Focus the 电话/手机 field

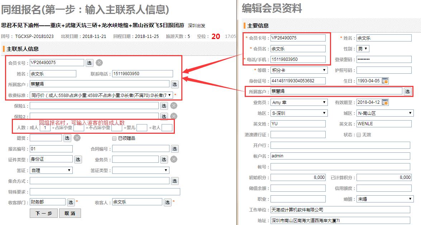coord(298,59)
